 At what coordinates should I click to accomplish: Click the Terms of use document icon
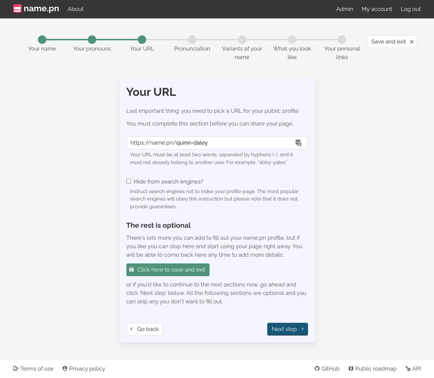16,369
